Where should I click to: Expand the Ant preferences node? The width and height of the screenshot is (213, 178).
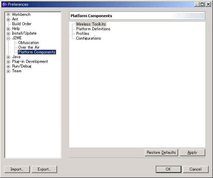pyautogui.click(x=8, y=20)
